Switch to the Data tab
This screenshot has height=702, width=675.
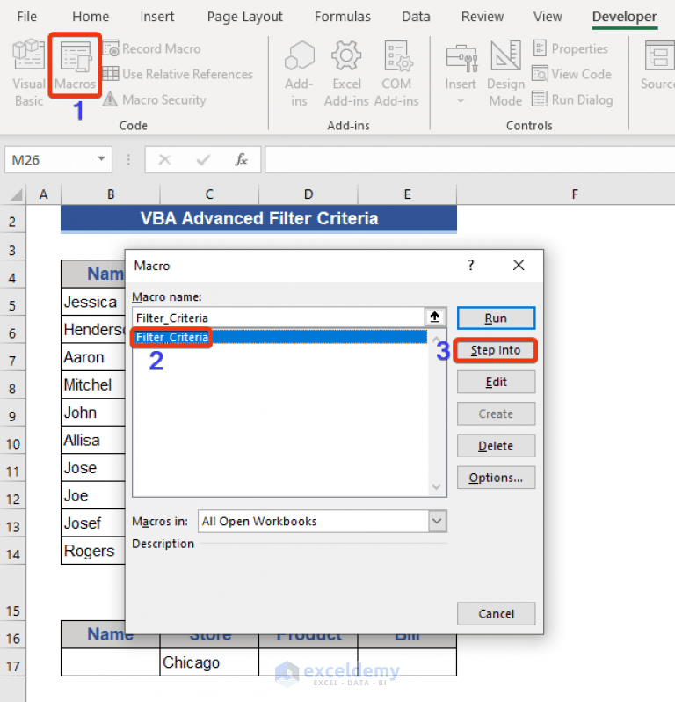[416, 17]
